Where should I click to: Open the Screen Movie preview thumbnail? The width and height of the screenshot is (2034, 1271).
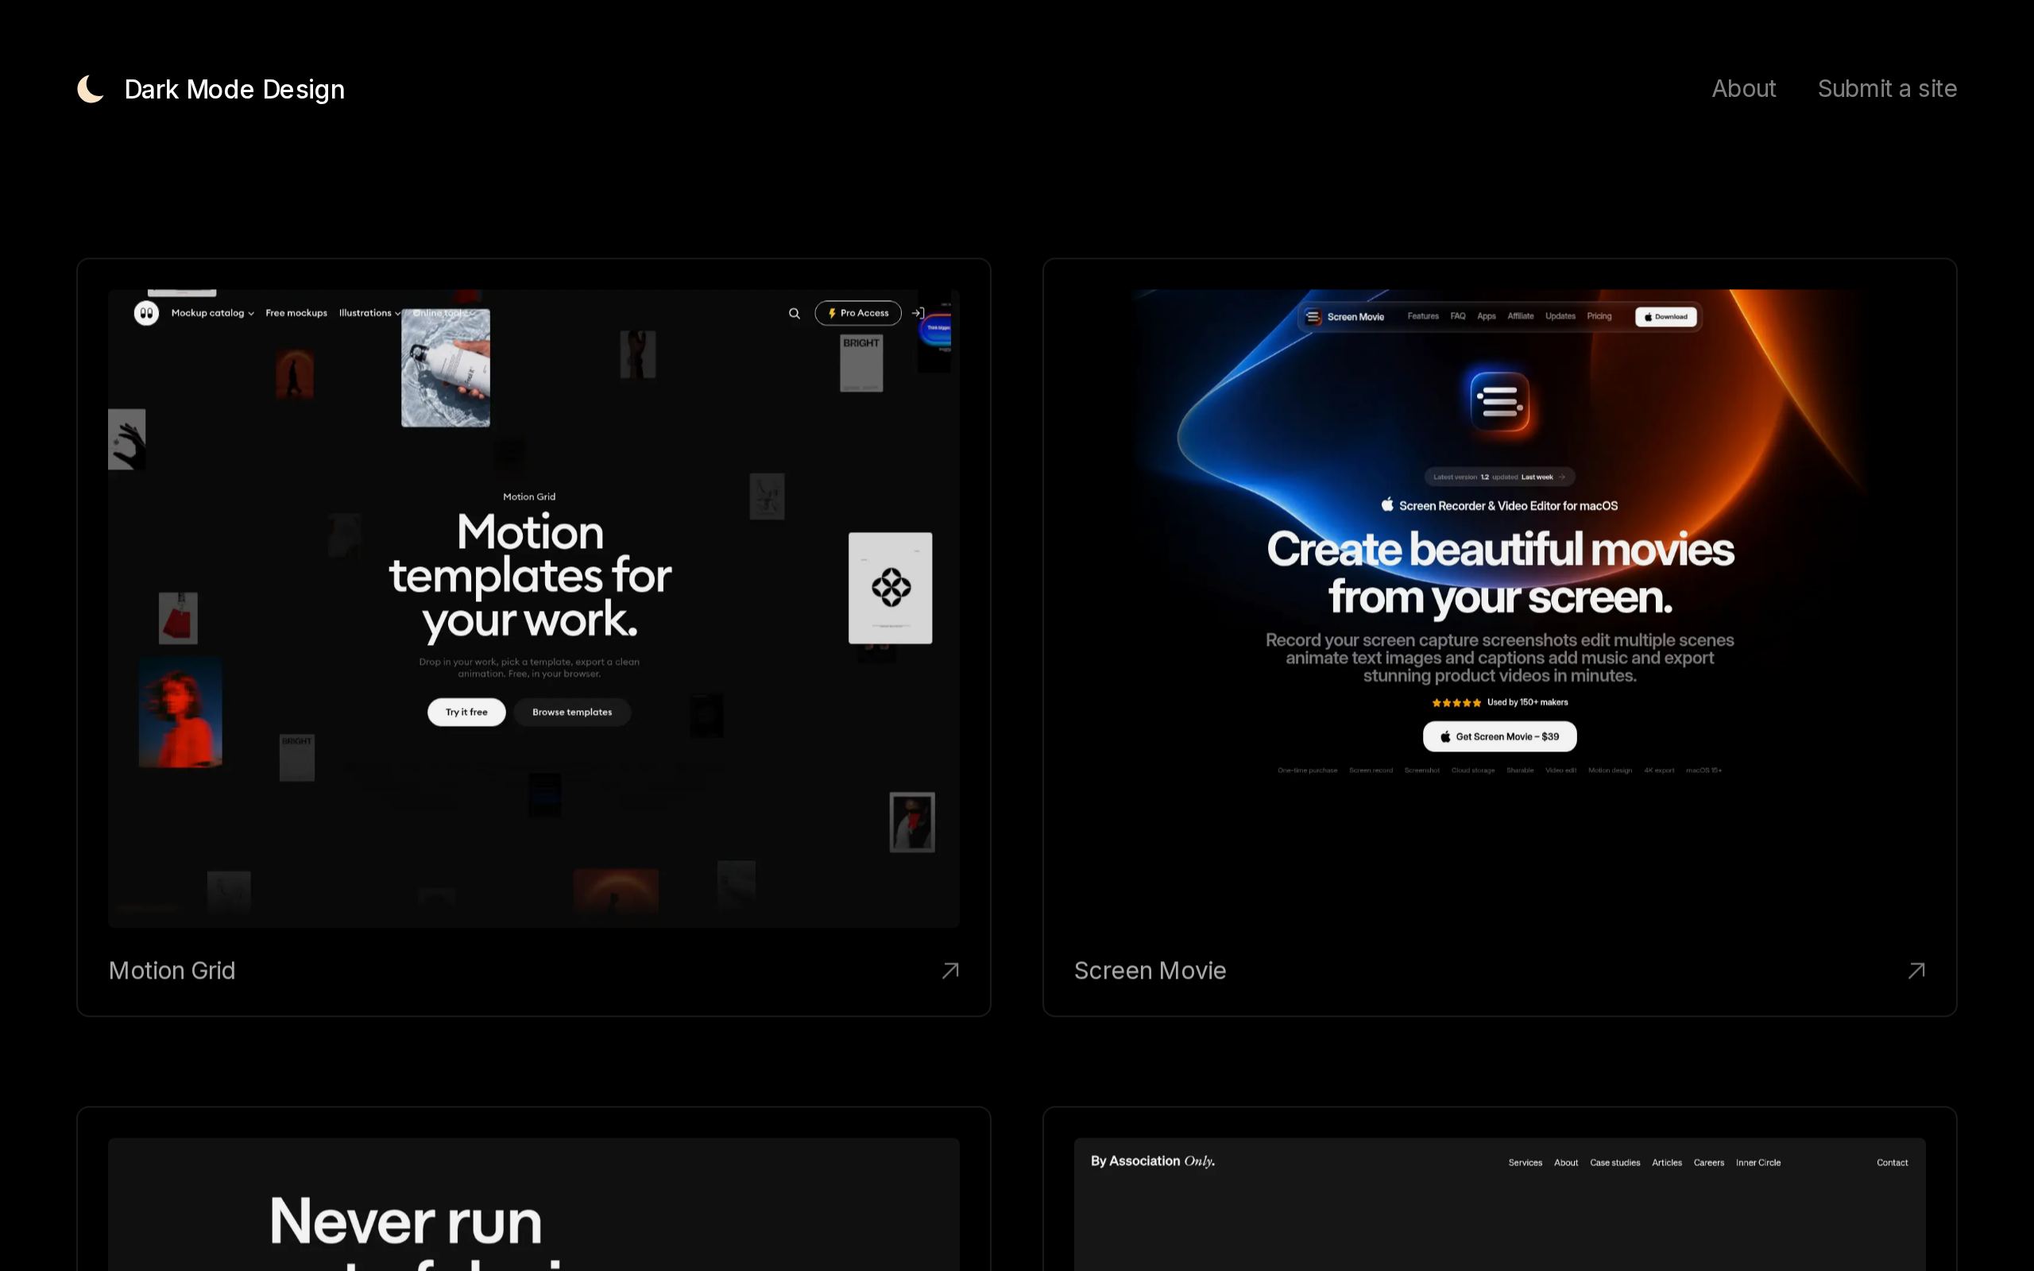(1499, 608)
